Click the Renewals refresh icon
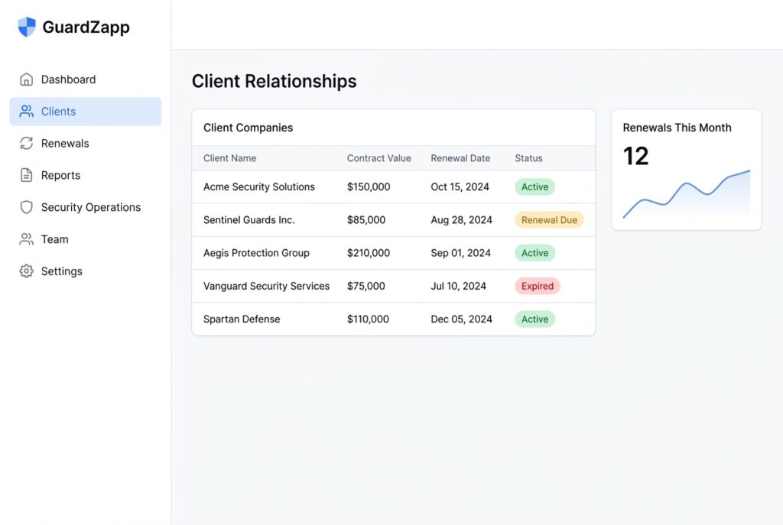The image size is (783, 525). click(27, 143)
